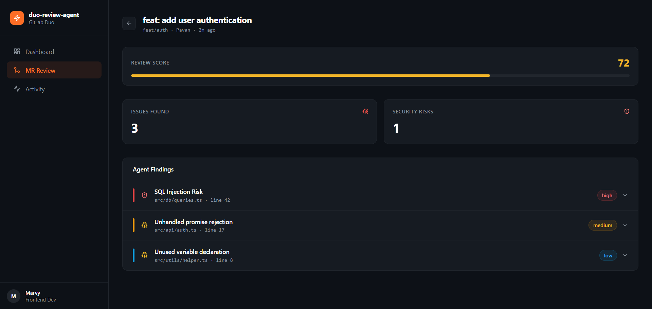This screenshot has width=652, height=309.
Task: Click the duo-review-agent lightning logo
Action: pos(17,18)
